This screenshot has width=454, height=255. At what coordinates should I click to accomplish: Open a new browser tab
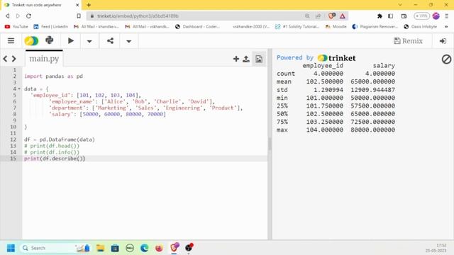[89, 5]
